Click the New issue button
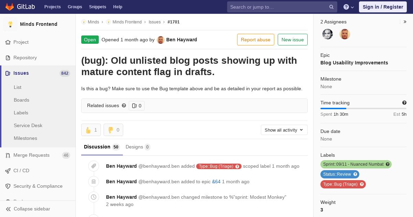 [293, 40]
